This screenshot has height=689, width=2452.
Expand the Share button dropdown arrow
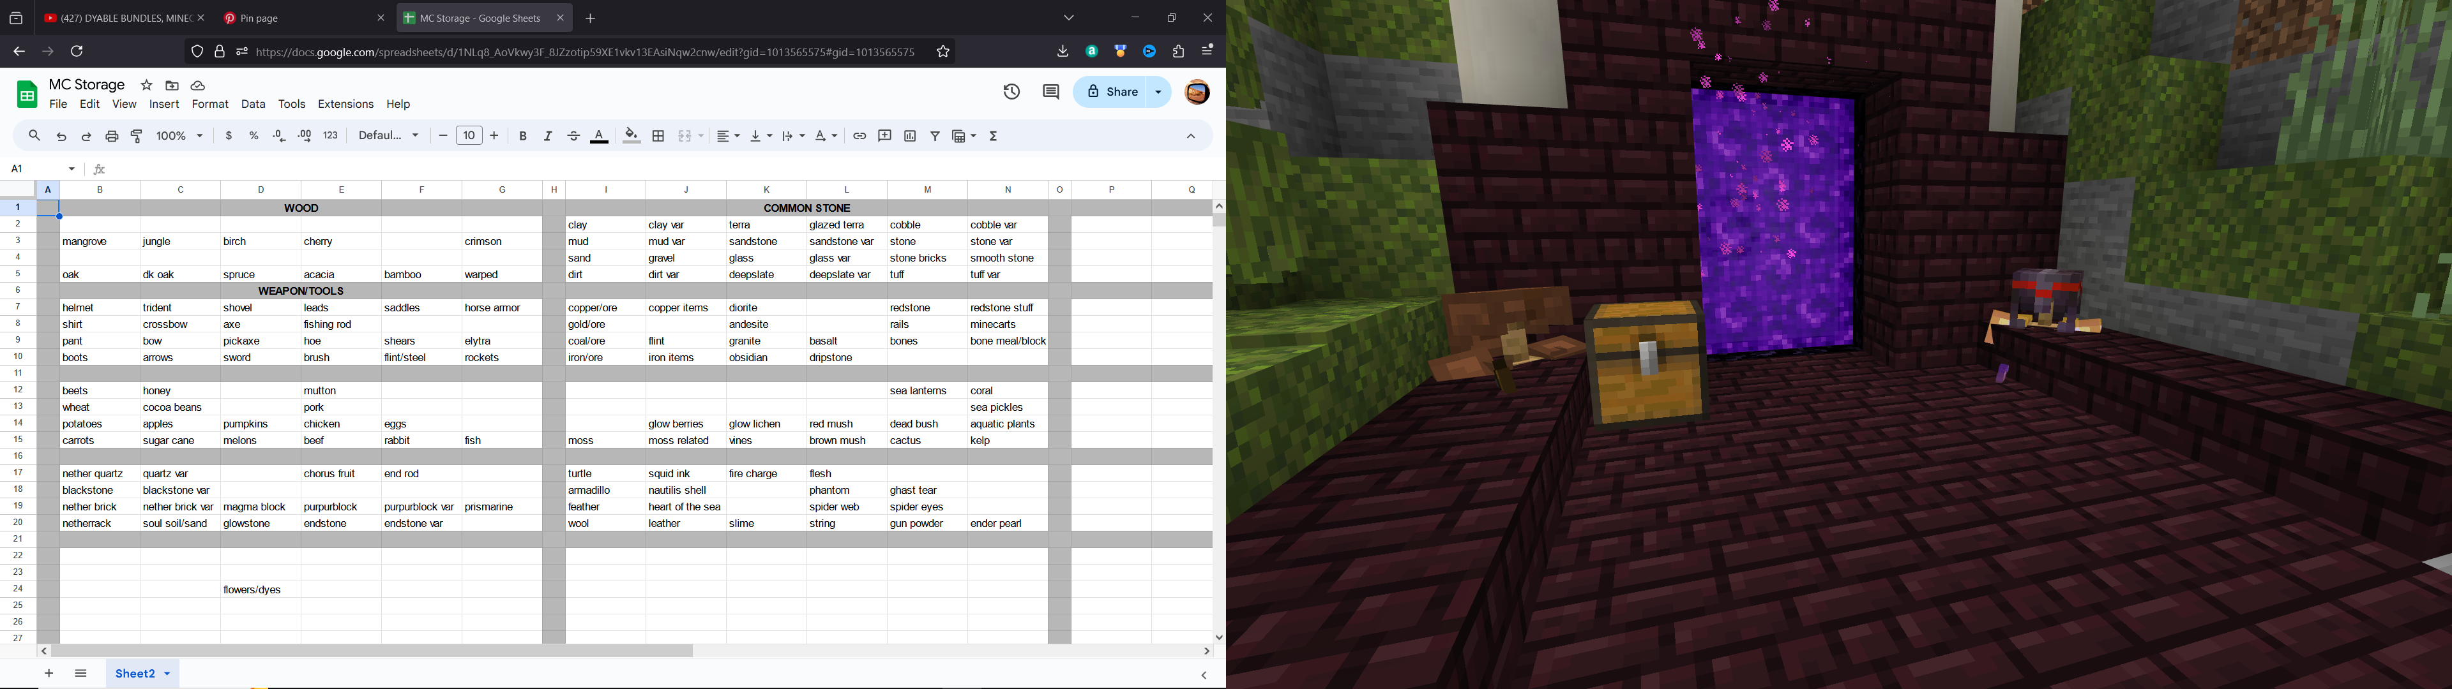[1160, 93]
